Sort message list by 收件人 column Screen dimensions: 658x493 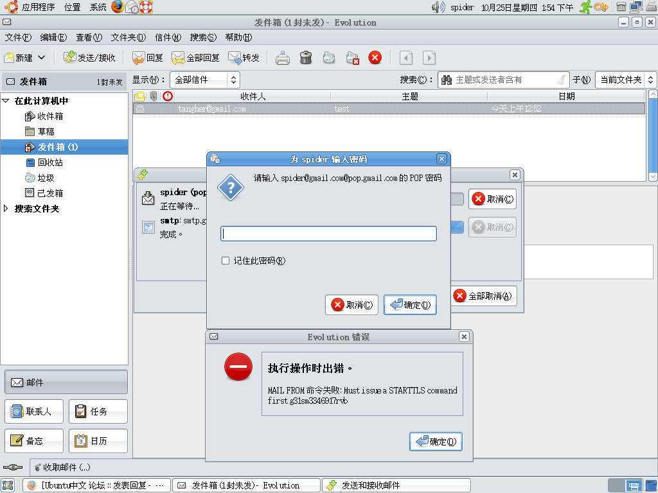[x=253, y=96]
